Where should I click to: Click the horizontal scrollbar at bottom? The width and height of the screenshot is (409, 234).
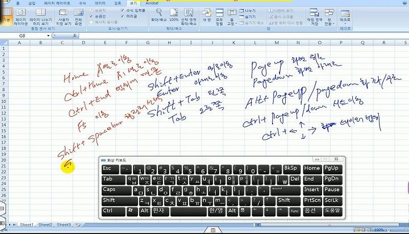(329, 224)
